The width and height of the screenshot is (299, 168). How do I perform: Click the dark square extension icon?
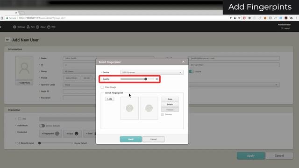286,18
